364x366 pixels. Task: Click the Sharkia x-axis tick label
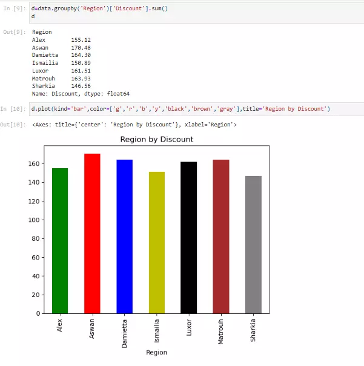[253, 330]
